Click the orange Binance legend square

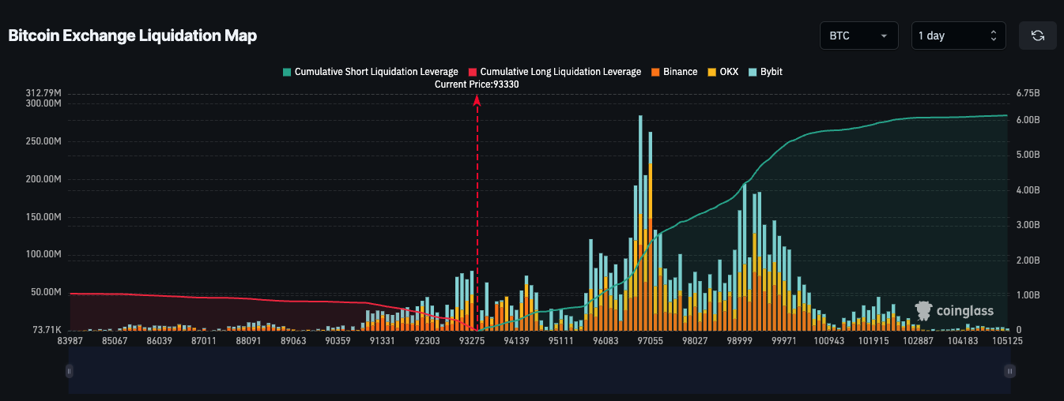click(655, 72)
